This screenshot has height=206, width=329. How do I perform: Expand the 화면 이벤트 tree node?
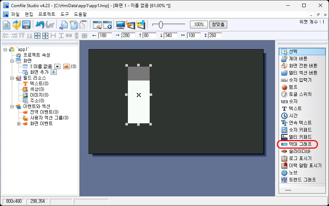(x=19, y=124)
